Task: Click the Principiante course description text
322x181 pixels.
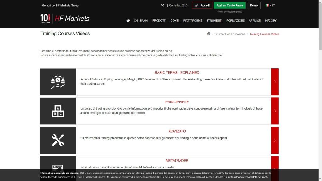Action: click(x=172, y=111)
